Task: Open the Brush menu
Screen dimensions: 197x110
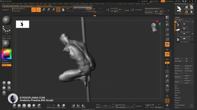Action: [9, 4]
